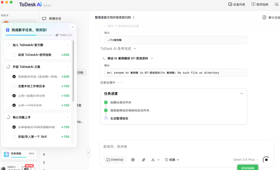Click the more options dots beside buy button
Screen dimensions: 280x170
pos(34,168)
